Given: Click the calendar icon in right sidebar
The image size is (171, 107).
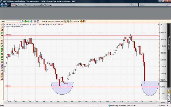Looking at the screenshot, I should tap(169, 89).
